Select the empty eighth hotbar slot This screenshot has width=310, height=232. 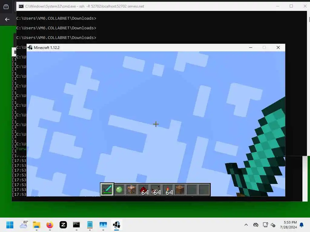click(192, 190)
